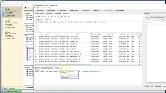Click the results vertical scrollbar down arrow

141,63
